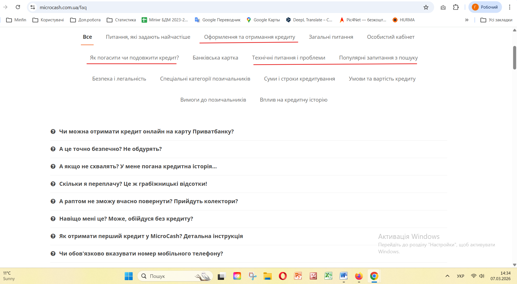Image resolution: width=517 pixels, height=284 pixels.
Task: Expand MicroCash first credit instruction question
Action: pyautogui.click(x=249, y=236)
